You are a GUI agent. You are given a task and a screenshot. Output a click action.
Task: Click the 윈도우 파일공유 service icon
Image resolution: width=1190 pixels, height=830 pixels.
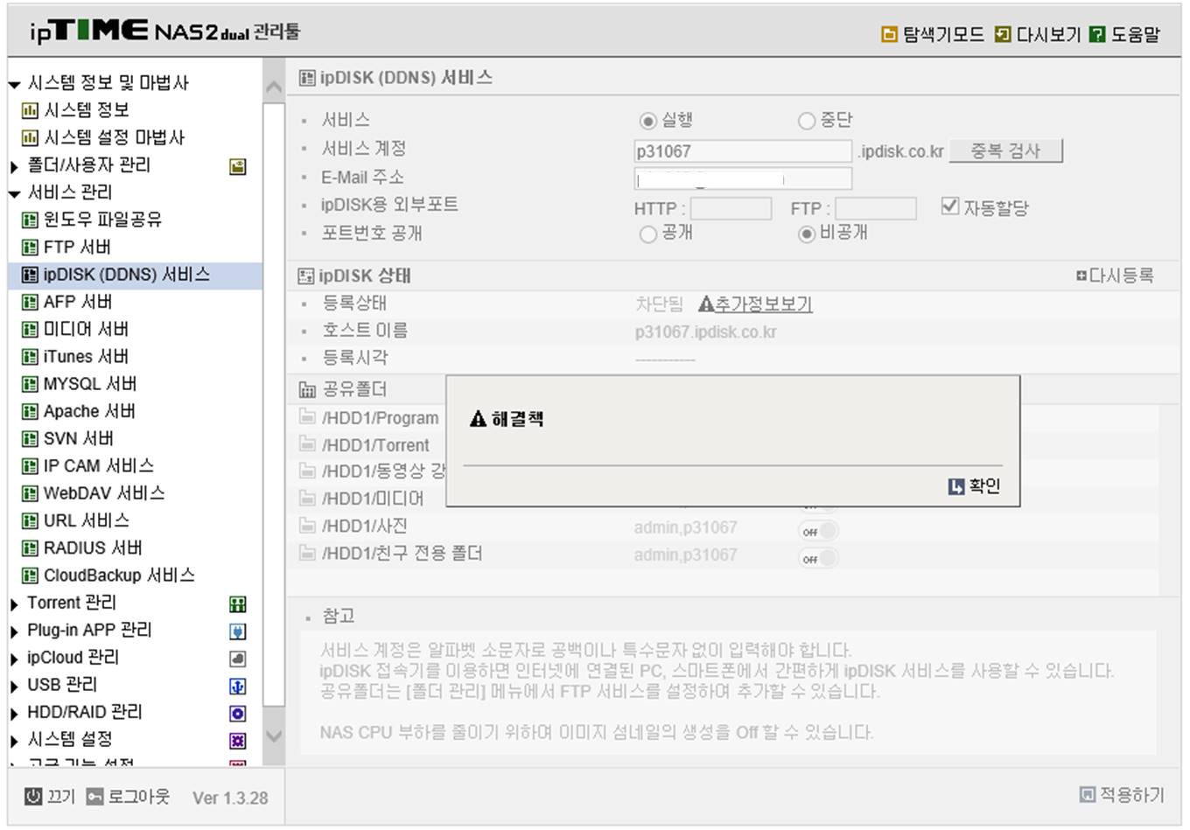click(x=30, y=220)
